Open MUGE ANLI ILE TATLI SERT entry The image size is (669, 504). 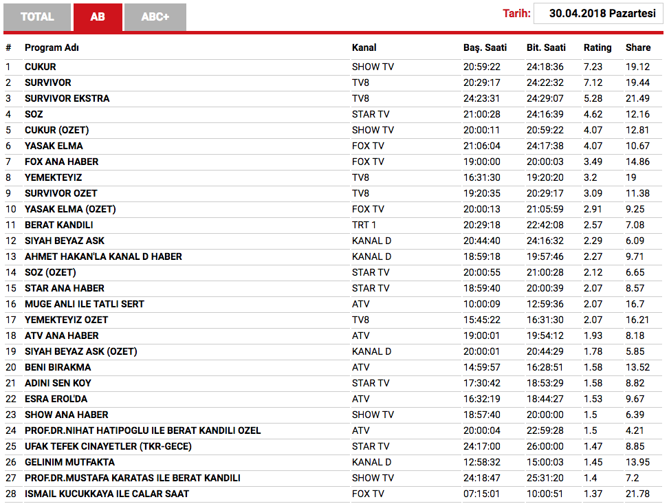click(85, 304)
